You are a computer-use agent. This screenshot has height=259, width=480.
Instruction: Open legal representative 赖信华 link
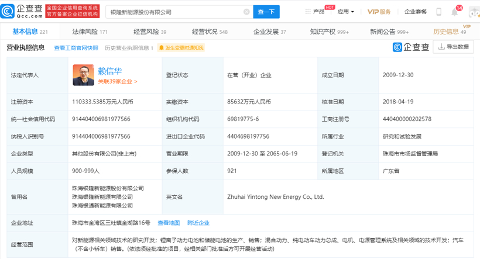coord(110,71)
